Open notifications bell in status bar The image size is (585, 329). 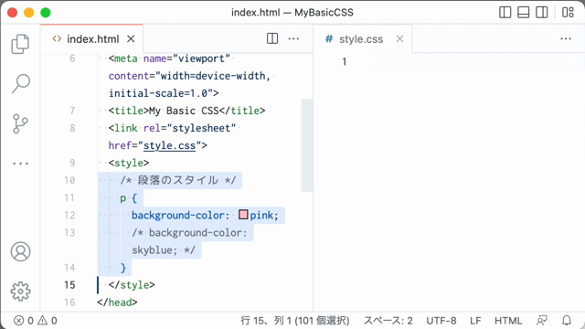(567, 321)
